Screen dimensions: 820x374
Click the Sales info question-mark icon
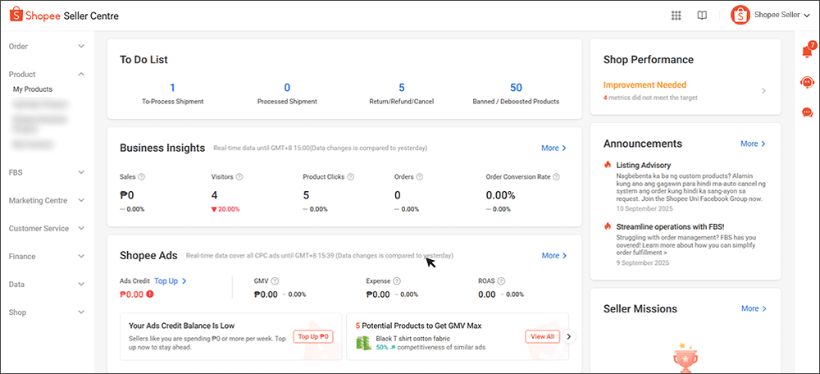point(142,176)
